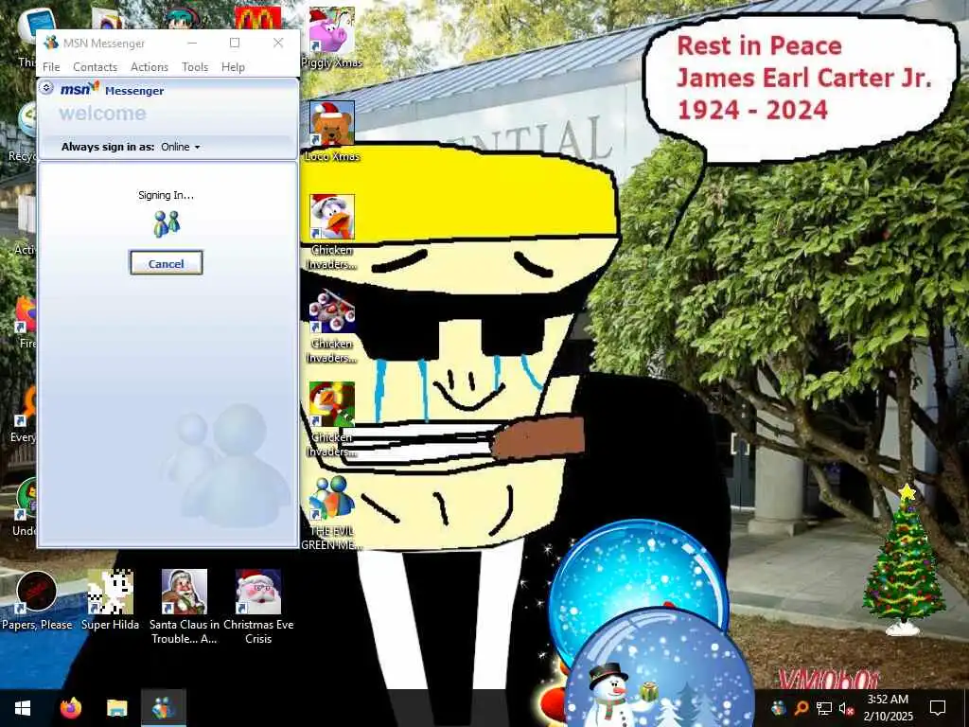The width and height of the screenshot is (969, 727).
Task: Select the Chicken Invaders icon with green chicken
Action: [332, 419]
